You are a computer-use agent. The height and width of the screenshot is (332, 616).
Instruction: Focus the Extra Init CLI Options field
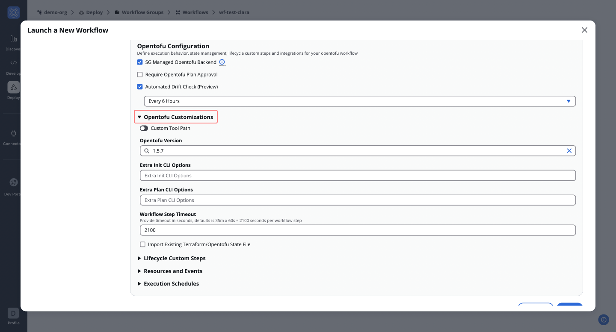(x=358, y=176)
